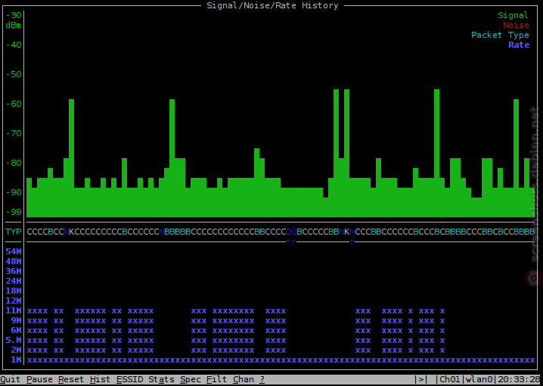
Task: Click the 54M rate label
Action: click(x=13, y=251)
